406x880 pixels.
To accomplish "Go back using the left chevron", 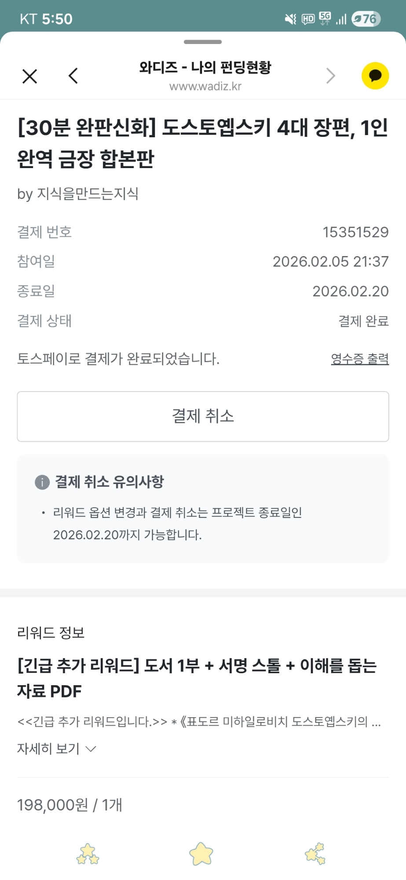I will [73, 76].
